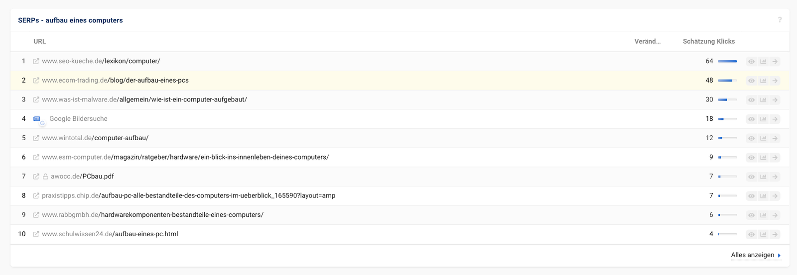Click the SERPs - aufbau eines computers title
The height and width of the screenshot is (275, 797).
[70, 20]
